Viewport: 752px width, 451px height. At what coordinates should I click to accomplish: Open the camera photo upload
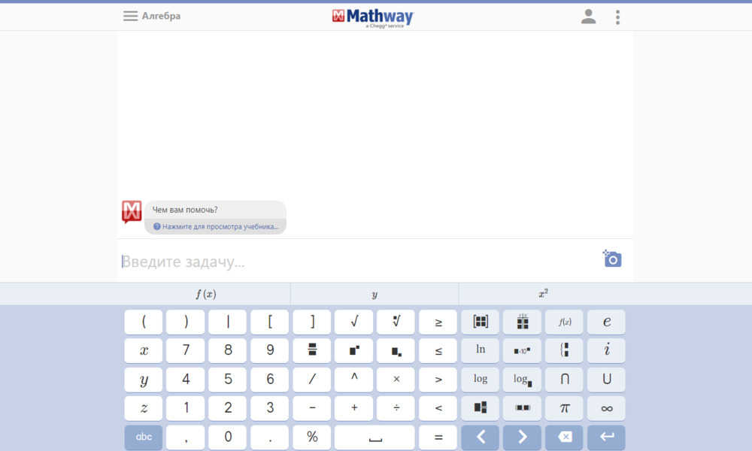click(612, 259)
